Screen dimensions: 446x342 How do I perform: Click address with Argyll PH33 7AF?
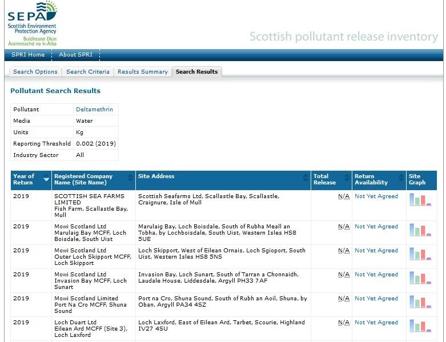[219, 277]
